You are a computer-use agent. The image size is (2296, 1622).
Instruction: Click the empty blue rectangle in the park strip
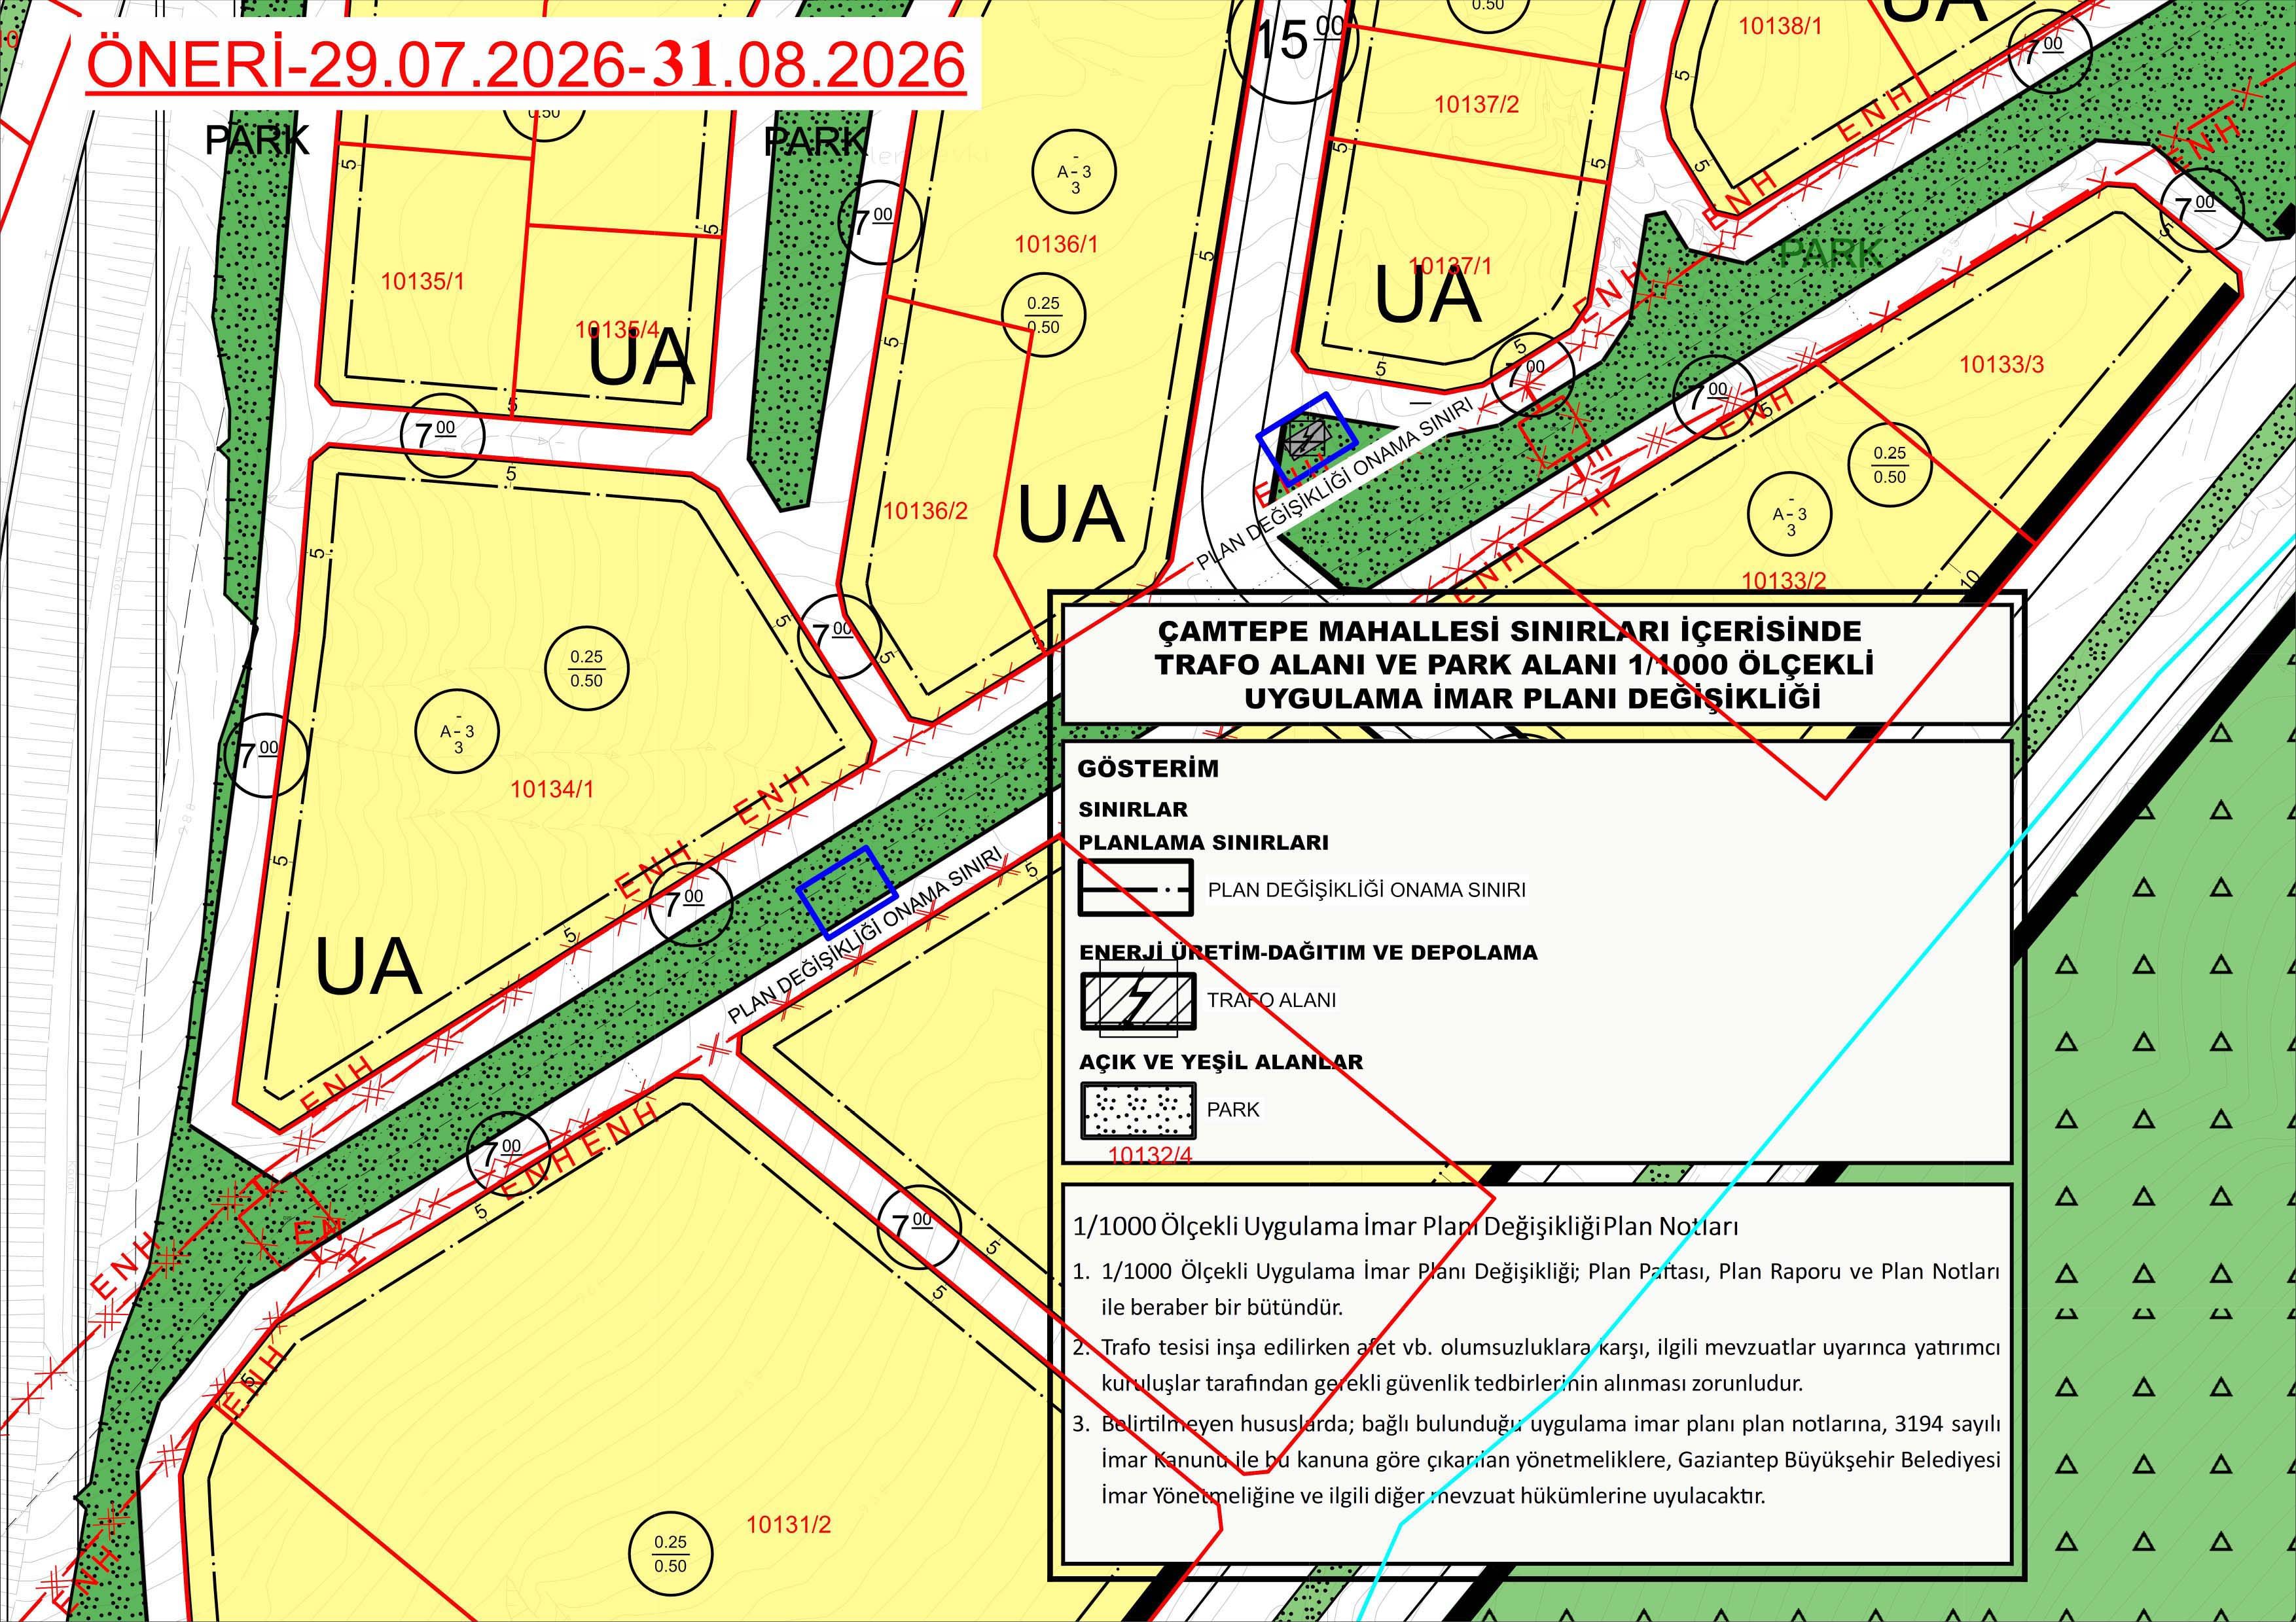tap(847, 891)
